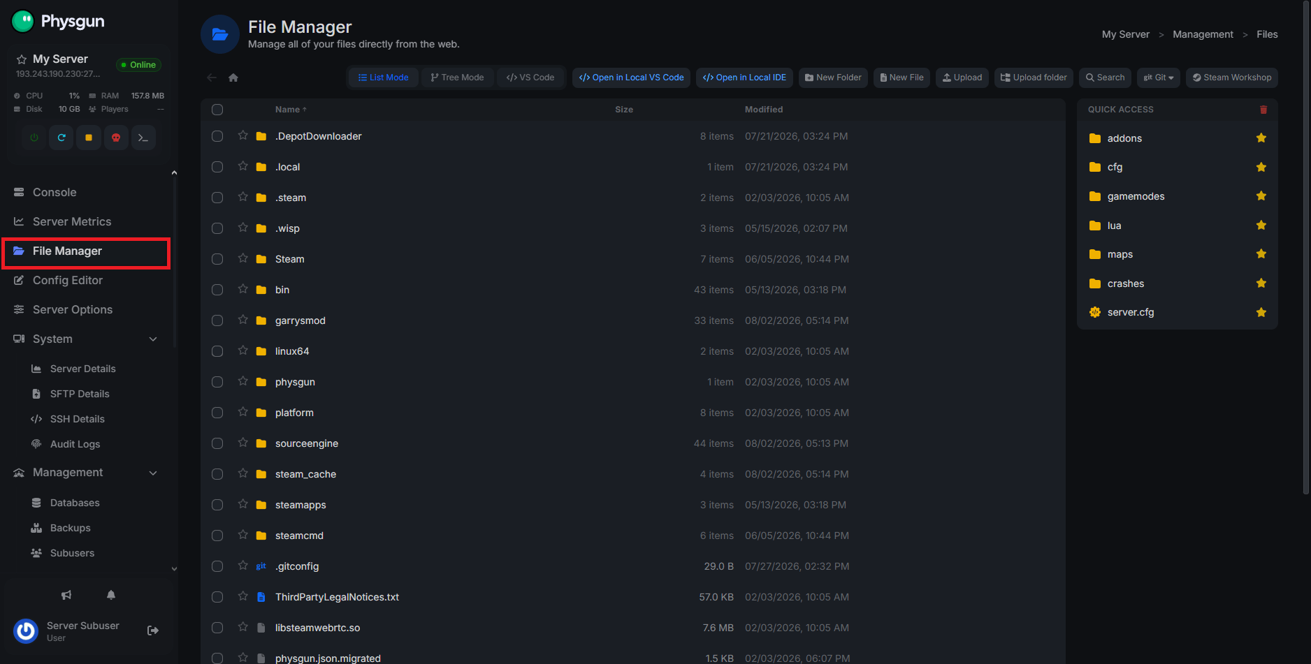Switch to Tree Mode view
This screenshot has height=664, width=1311.
coord(457,78)
